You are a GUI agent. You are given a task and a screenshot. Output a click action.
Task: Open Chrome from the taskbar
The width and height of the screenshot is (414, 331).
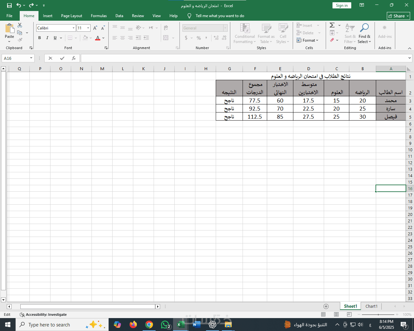click(149, 325)
